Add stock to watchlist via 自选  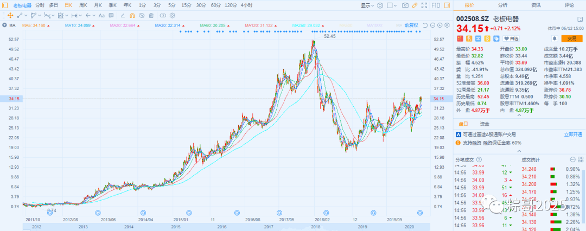[511, 39]
